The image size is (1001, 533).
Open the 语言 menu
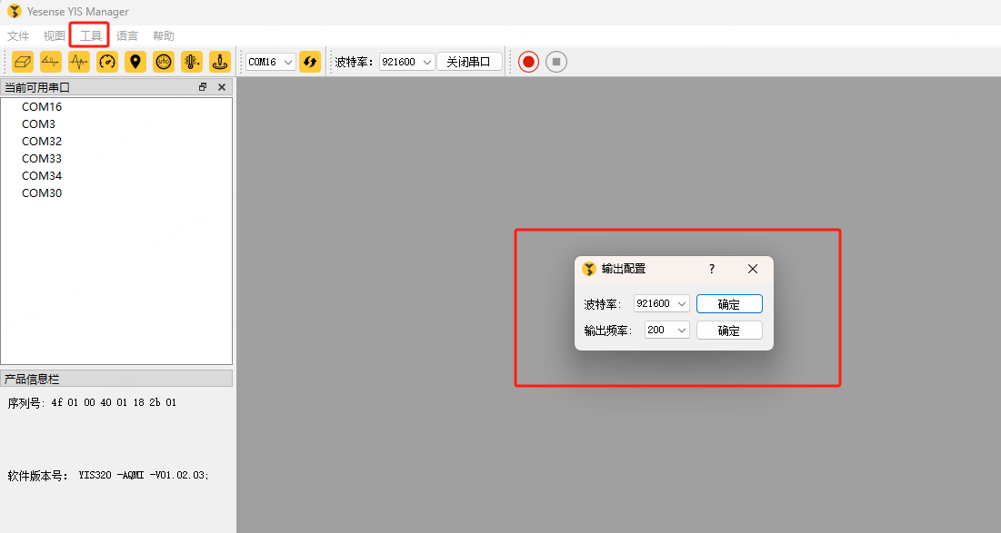coord(127,36)
